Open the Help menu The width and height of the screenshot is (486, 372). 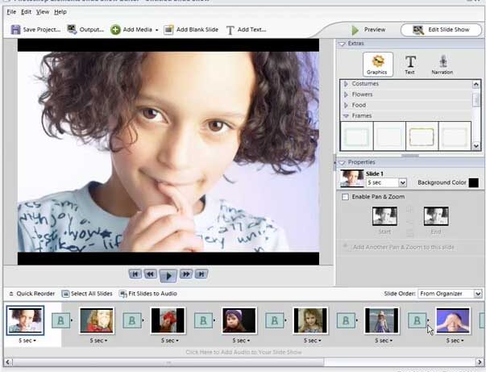(60, 12)
